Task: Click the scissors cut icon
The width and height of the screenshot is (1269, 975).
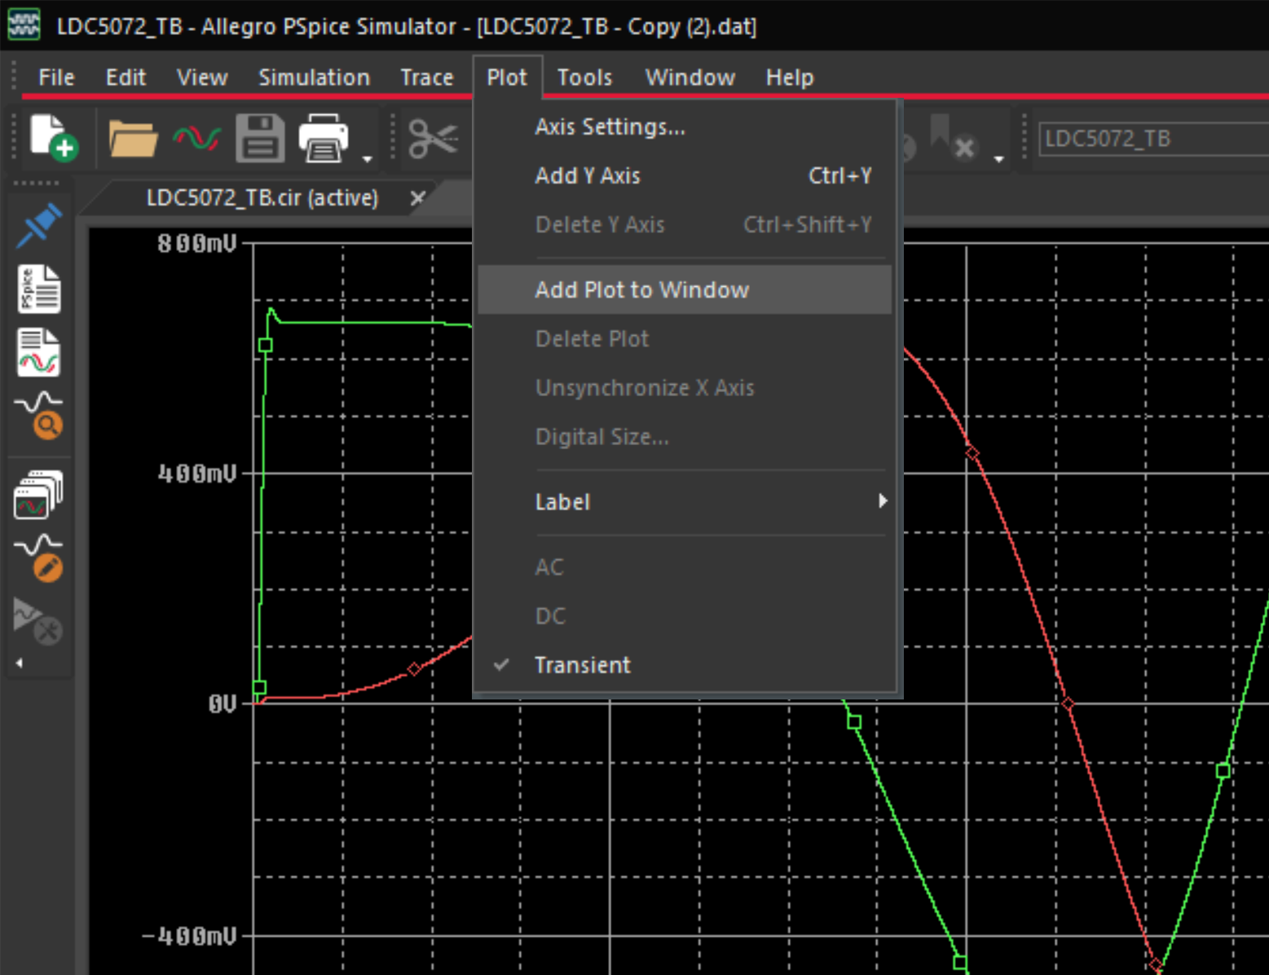Action: (434, 137)
